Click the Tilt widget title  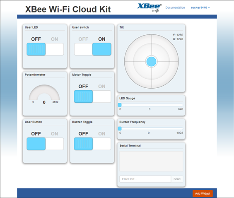pos(122,27)
